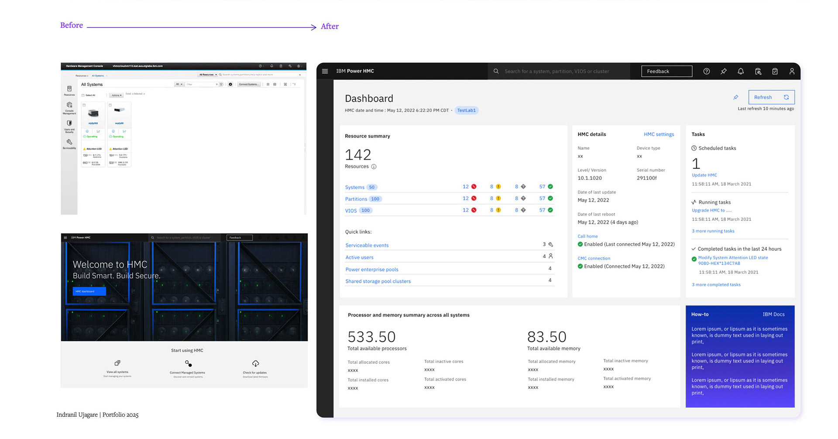Screen dimensions: 838x439
Task: Click the pin icon beside the Refresh button
Action: (736, 97)
